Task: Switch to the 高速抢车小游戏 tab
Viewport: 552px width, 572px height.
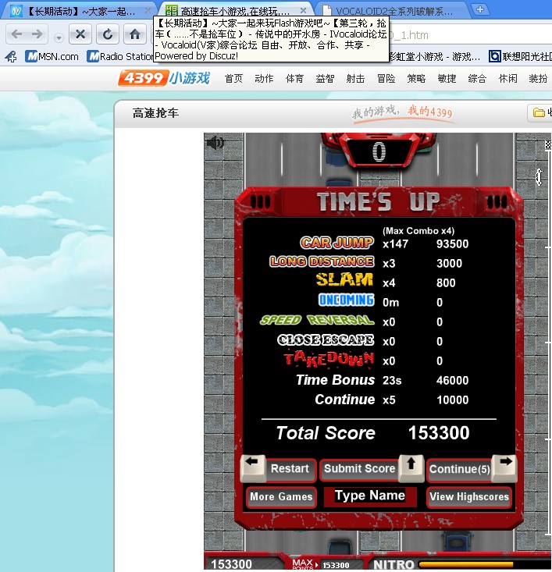Action: pos(236,11)
